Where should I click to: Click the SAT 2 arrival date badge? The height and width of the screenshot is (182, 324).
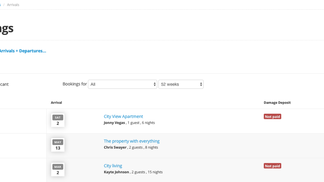coord(58,120)
